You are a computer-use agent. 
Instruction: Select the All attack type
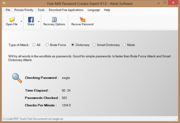34,45
